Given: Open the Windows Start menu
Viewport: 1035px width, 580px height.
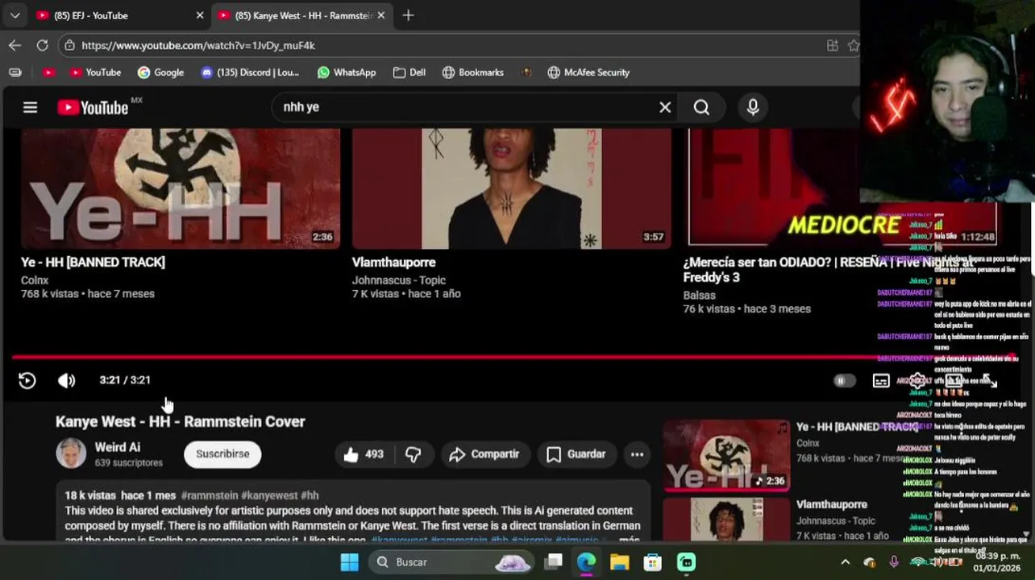Looking at the screenshot, I should (x=349, y=562).
